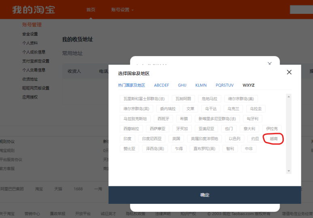Go to 首页 in top navigation

[91, 10]
